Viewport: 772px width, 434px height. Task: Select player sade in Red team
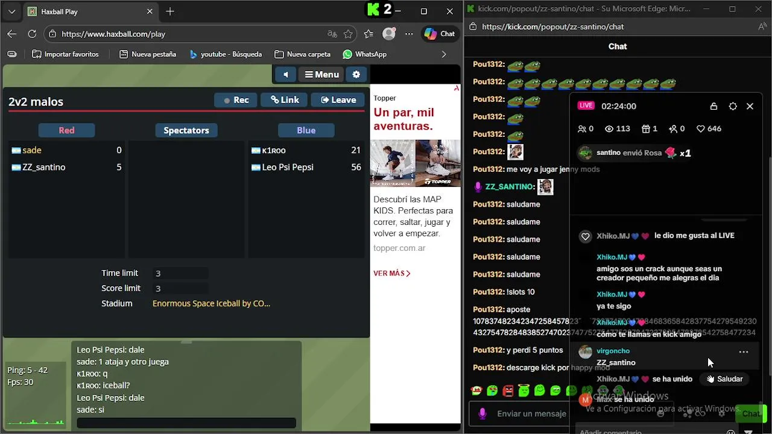click(66, 150)
